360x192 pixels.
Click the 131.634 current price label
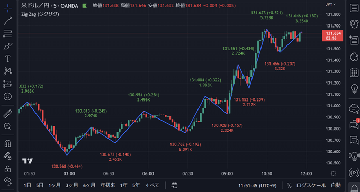[x=332, y=35]
